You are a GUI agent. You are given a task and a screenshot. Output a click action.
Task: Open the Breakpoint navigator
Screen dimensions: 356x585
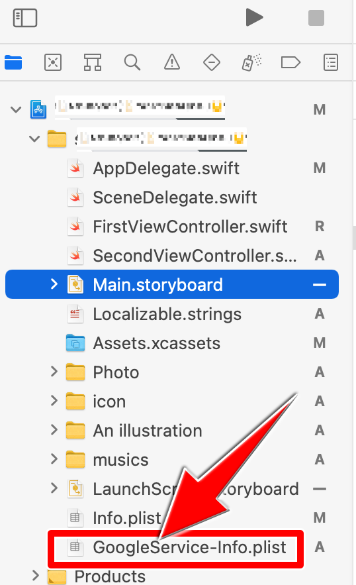(290, 62)
